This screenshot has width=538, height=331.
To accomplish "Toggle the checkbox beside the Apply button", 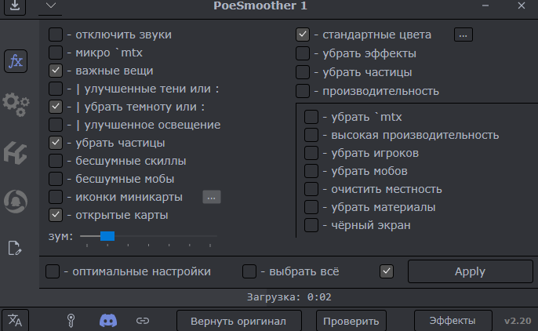I will [x=387, y=271].
